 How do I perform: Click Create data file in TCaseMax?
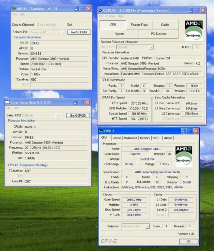coord(46,25)
